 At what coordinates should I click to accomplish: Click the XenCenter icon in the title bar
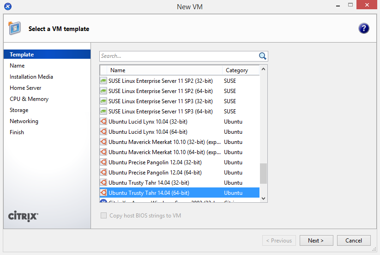[8, 6]
